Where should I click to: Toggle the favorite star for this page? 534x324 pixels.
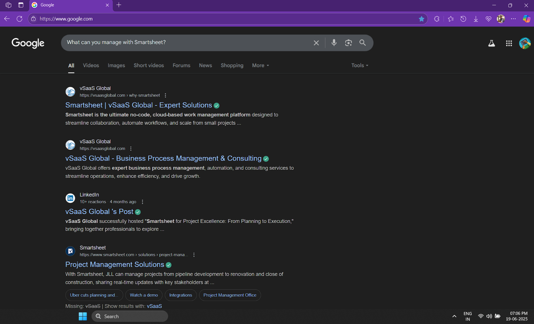coord(422,19)
